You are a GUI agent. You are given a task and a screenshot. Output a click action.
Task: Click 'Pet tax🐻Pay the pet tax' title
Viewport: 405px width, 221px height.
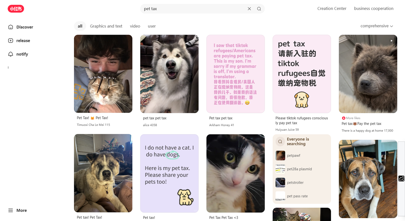tap(361, 124)
